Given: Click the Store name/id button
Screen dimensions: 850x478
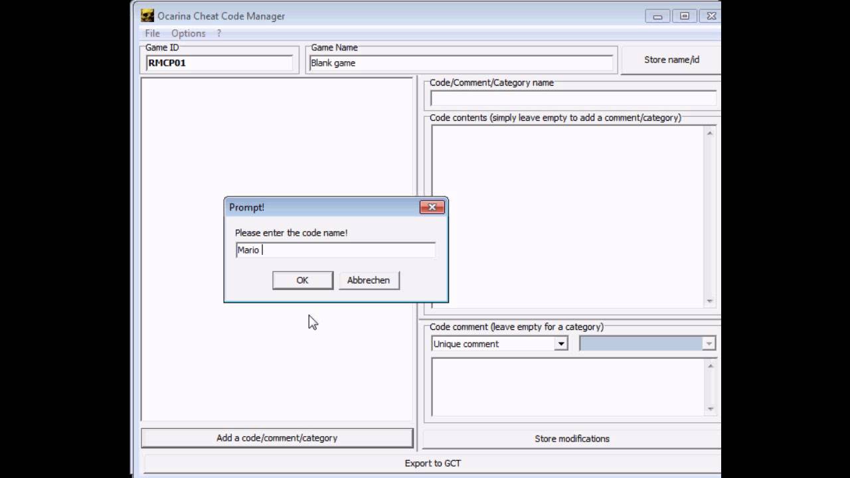Looking at the screenshot, I should (x=671, y=60).
